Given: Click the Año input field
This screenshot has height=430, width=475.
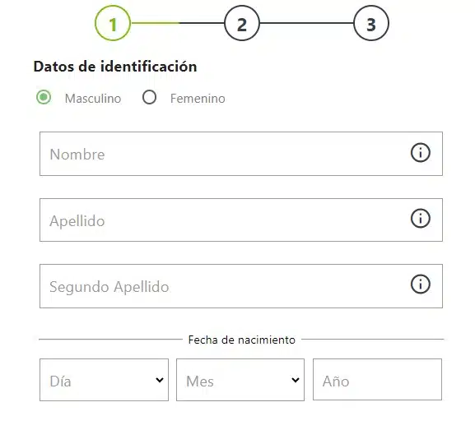Looking at the screenshot, I should tap(377, 380).
